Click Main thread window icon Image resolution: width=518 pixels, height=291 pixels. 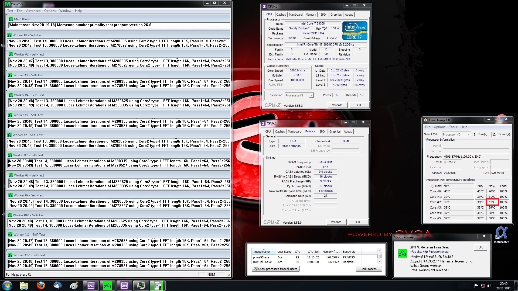pos(11,19)
